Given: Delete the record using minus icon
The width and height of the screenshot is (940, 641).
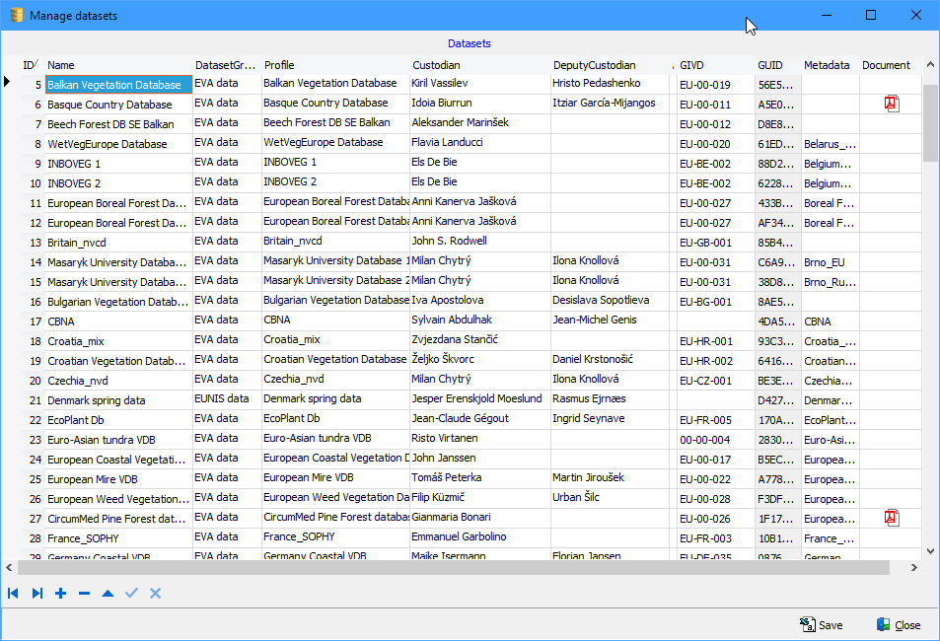Looking at the screenshot, I should click(x=84, y=594).
